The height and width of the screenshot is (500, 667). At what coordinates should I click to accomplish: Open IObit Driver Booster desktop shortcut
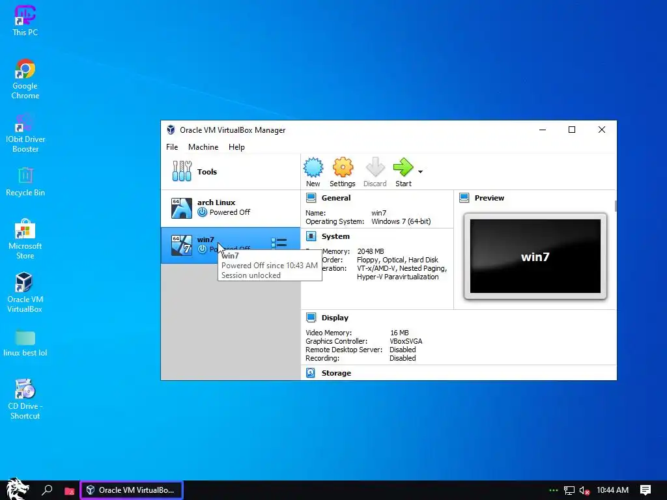coord(25,133)
